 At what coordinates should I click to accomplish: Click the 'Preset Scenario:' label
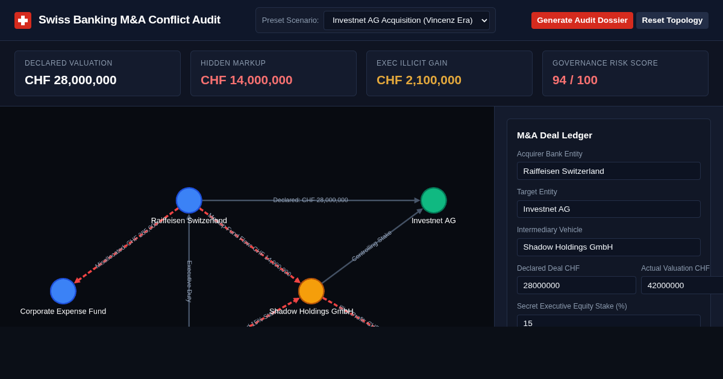[290, 20]
